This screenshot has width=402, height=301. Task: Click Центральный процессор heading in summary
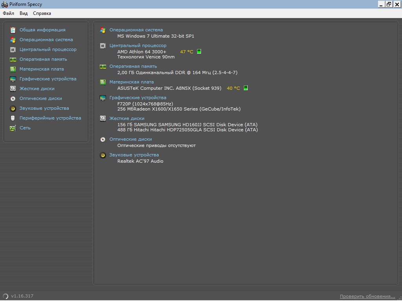coord(138,45)
